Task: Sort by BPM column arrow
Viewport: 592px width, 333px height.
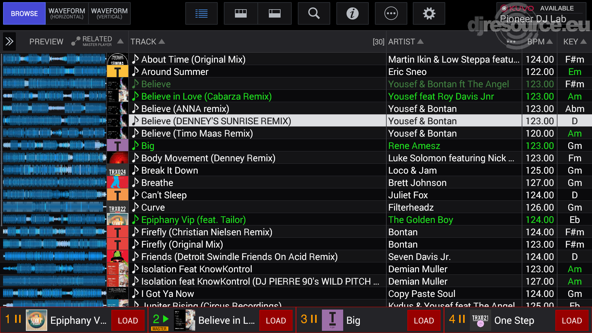Action: pos(549,41)
